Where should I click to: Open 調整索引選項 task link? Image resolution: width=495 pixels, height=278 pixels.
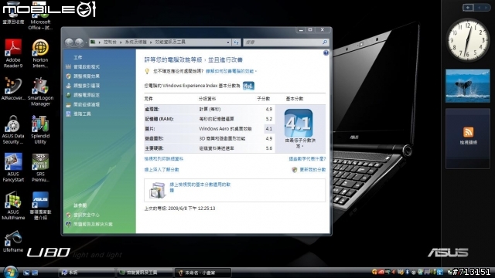(86, 86)
